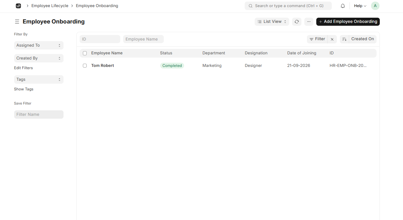The width and height of the screenshot is (403, 220).
Task: Toggle sort order with the sort direction icon
Action: (x=344, y=39)
